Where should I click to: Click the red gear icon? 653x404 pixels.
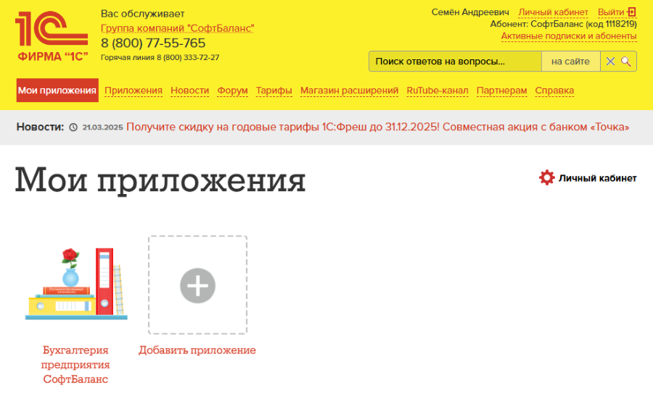(547, 177)
